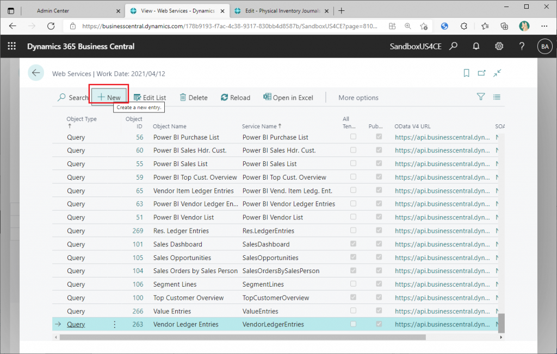Click the Delete action
The width and height of the screenshot is (557, 354).
pyautogui.click(x=194, y=98)
